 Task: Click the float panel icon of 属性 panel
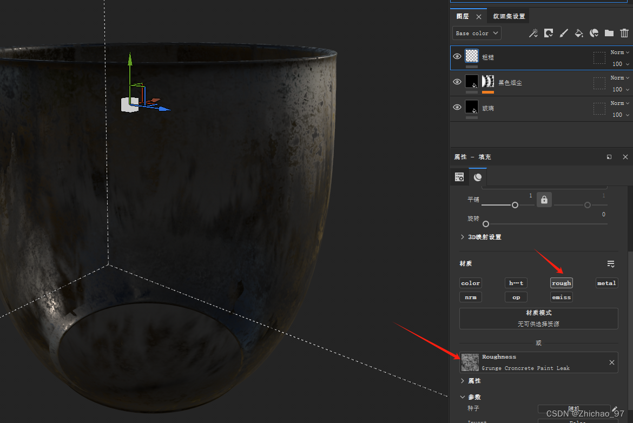point(609,157)
